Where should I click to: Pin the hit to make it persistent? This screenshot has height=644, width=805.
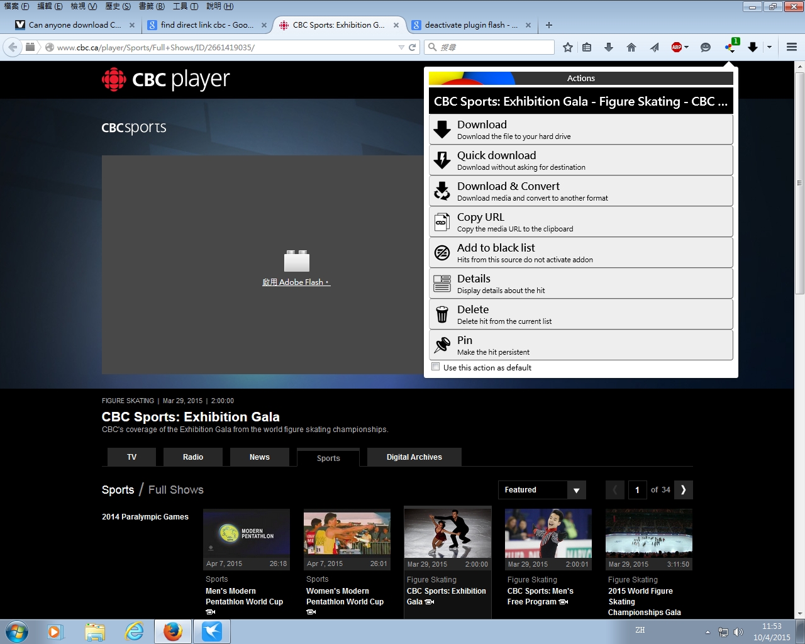(x=581, y=345)
